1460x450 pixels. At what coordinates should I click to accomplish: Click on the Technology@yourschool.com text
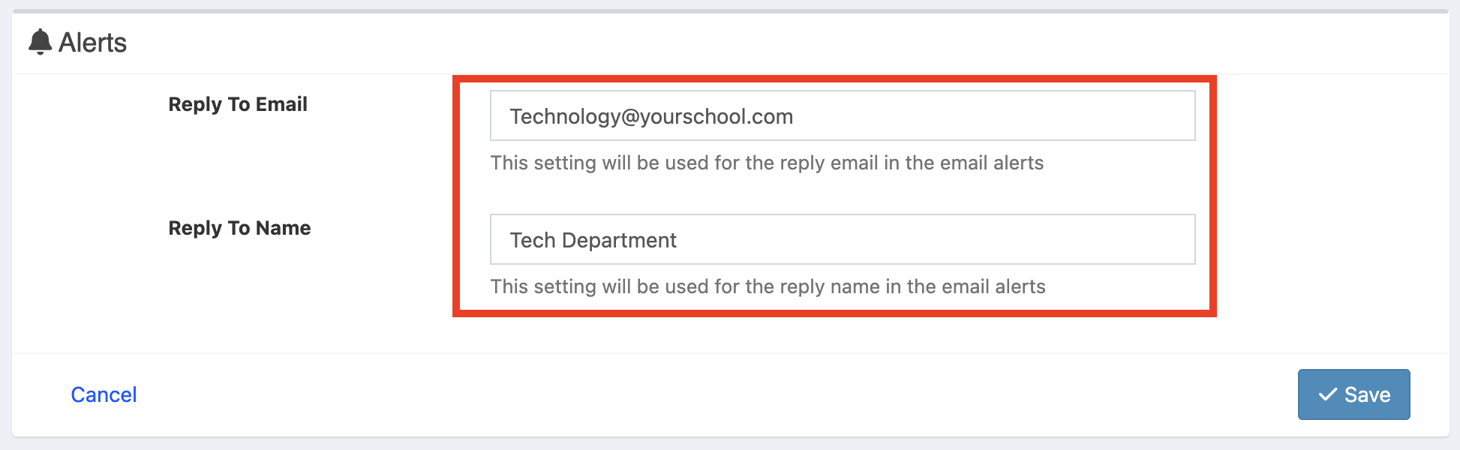click(651, 116)
